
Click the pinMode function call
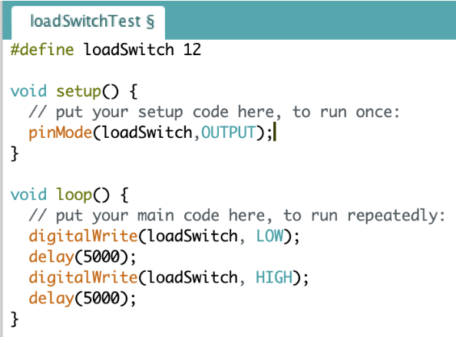point(60,133)
